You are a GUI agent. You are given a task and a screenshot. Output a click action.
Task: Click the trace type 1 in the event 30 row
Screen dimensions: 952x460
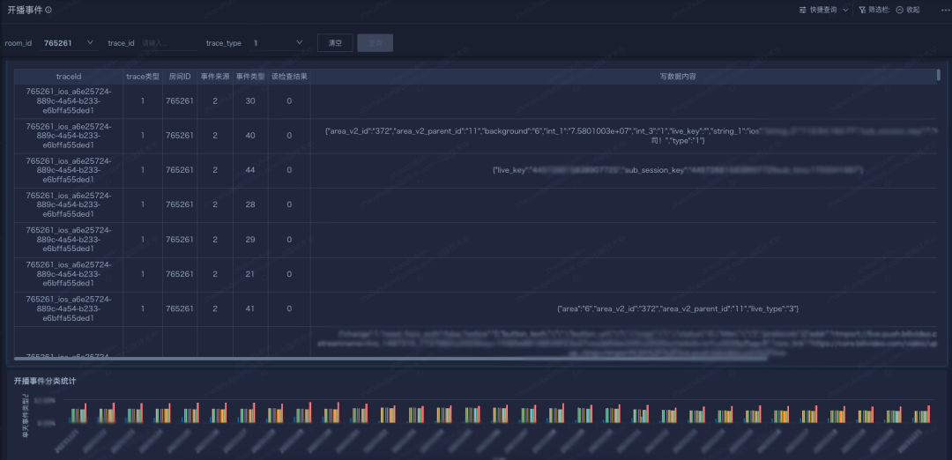click(x=143, y=100)
